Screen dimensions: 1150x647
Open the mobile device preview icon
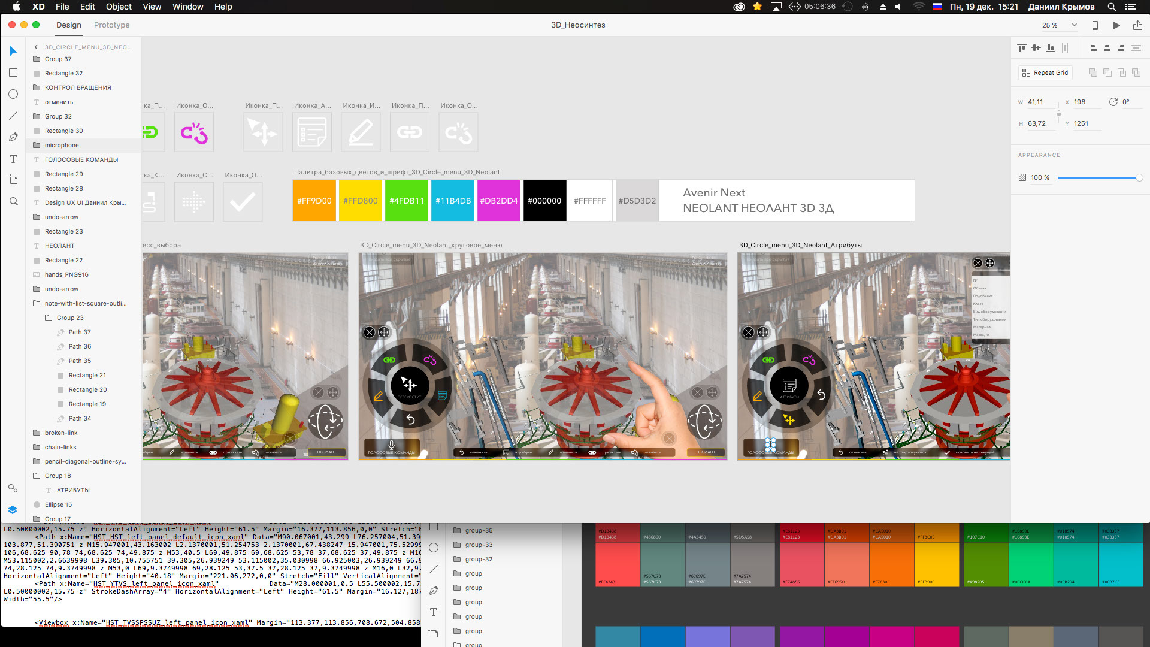click(x=1095, y=25)
